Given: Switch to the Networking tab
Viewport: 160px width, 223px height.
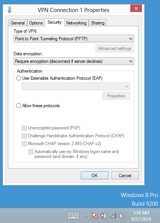Looking at the screenshot, I should click(76, 23).
